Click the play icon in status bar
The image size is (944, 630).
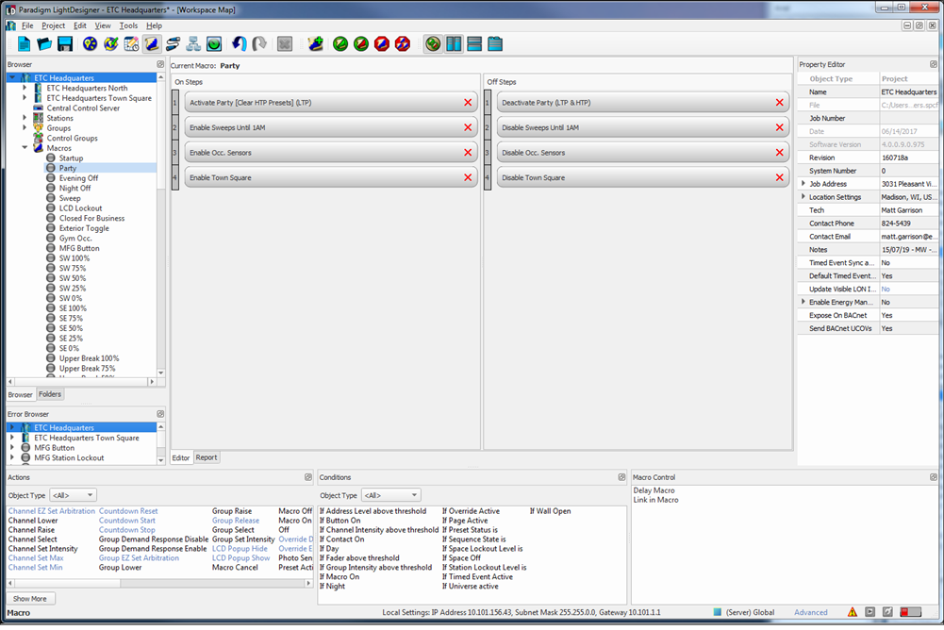pos(870,613)
